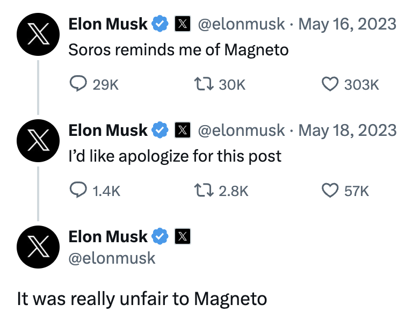The image size is (420, 319).
Task: Click the blue verified badge in first tweet
Action: tap(160, 24)
